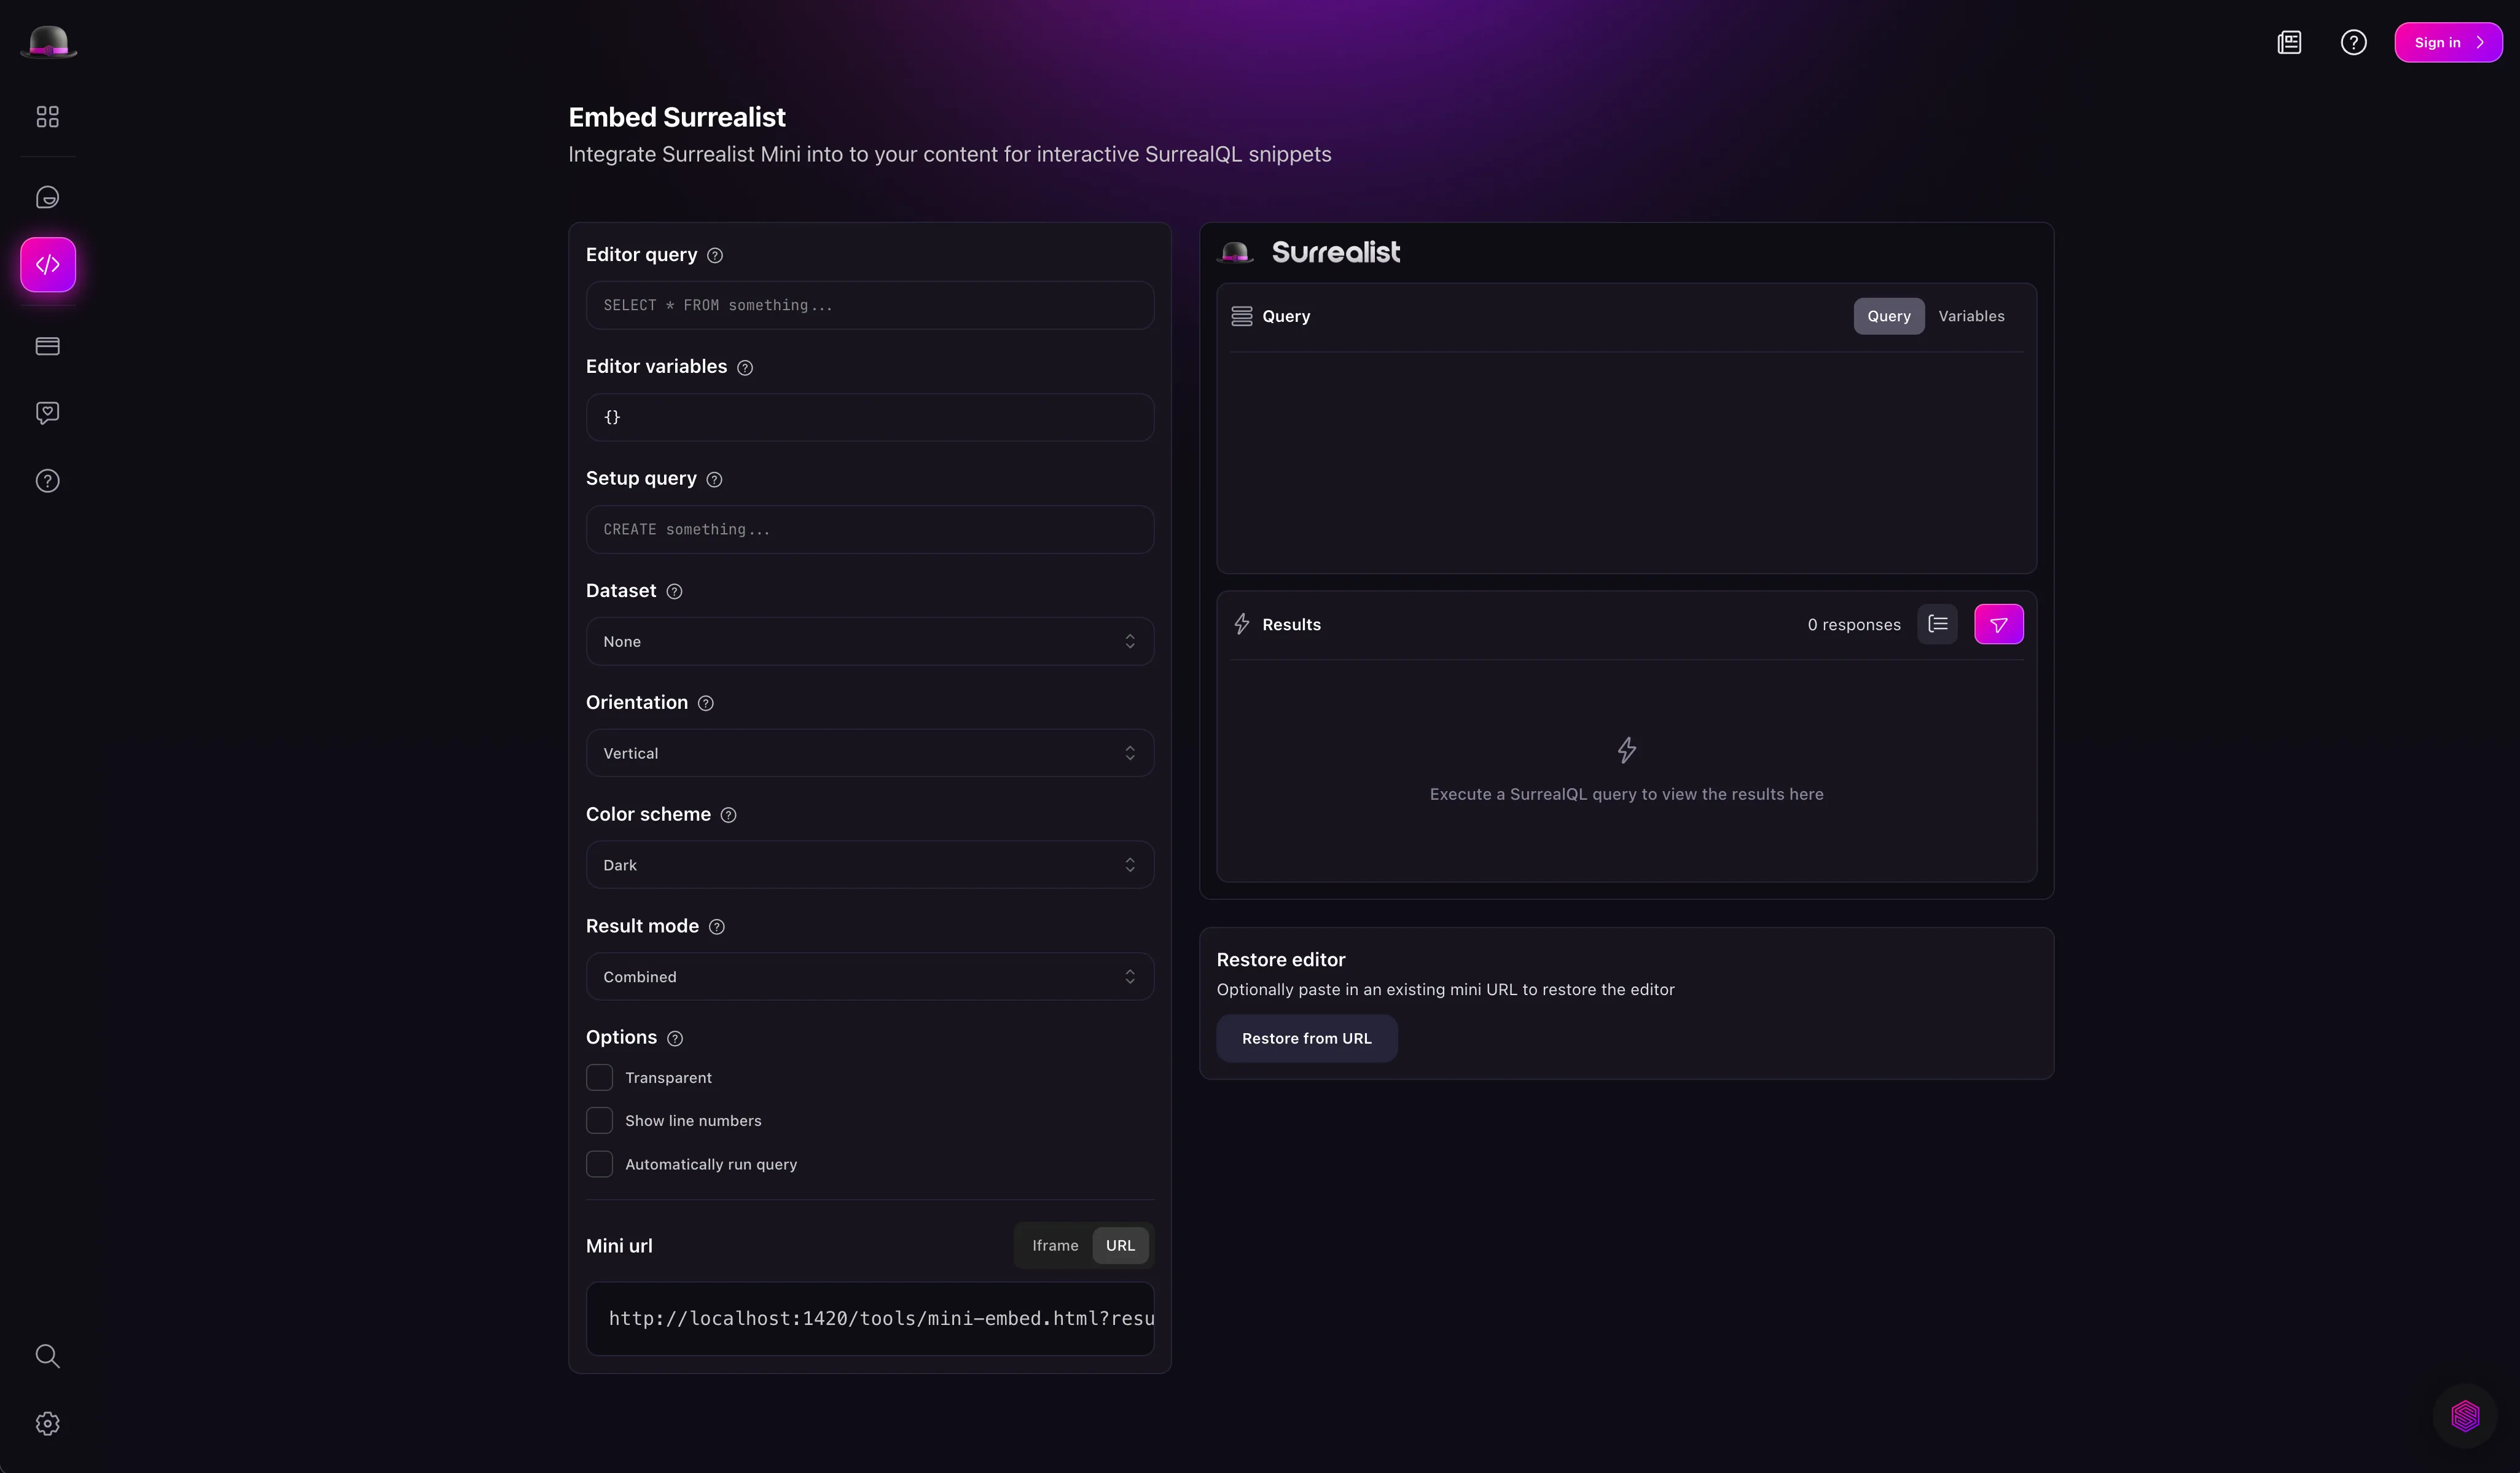Enable the Transparent checkbox
This screenshot has width=2520, height=1473.
[599, 1078]
